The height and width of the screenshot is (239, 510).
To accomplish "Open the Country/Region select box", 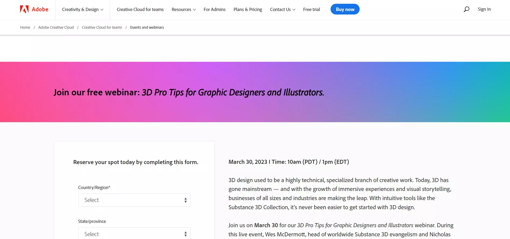I will click(134, 200).
